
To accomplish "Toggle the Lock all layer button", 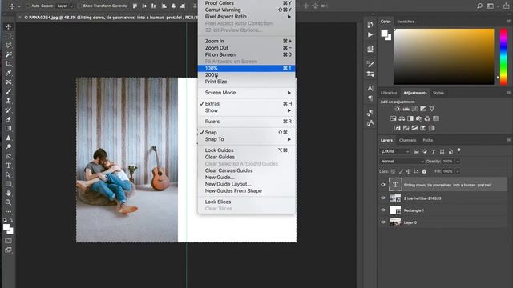I will click(424, 171).
